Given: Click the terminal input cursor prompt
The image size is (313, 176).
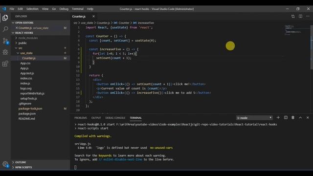Looking at the screenshot, I should (75, 167).
